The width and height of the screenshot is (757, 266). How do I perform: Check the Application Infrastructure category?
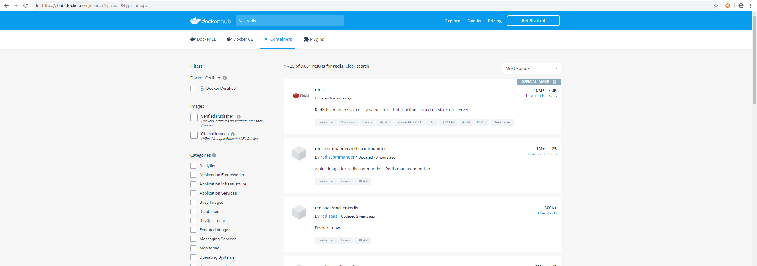click(193, 184)
